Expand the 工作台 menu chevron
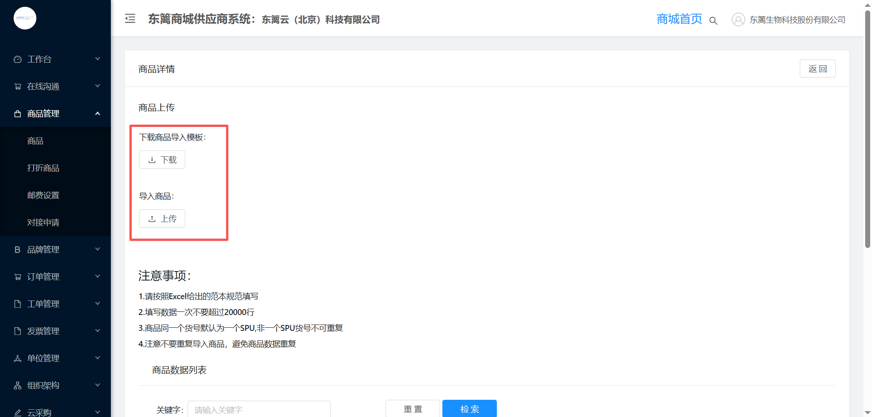The image size is (872, 417). pos(98,59)
